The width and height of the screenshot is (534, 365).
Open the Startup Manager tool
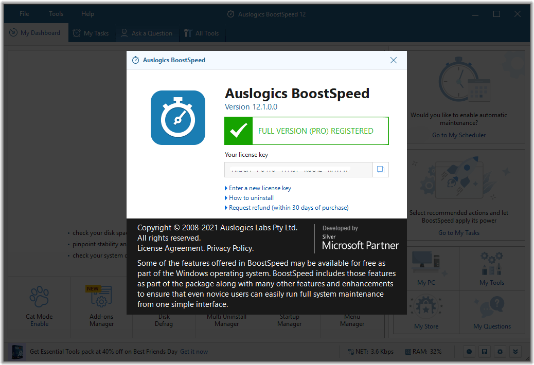click(x=289, y=320)
